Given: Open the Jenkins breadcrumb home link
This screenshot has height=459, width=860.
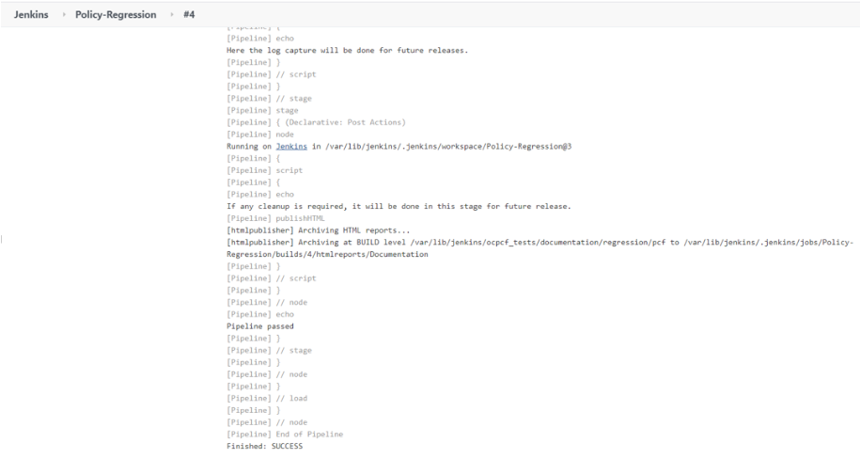Looking at the screenshot, I should point(31,15).
